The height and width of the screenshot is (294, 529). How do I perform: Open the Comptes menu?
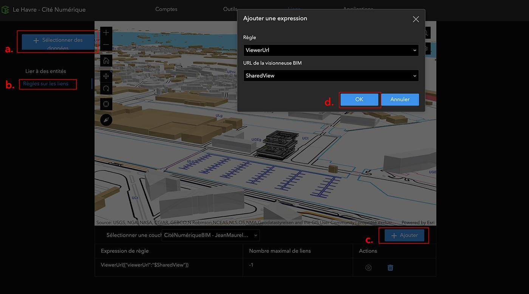166,9
